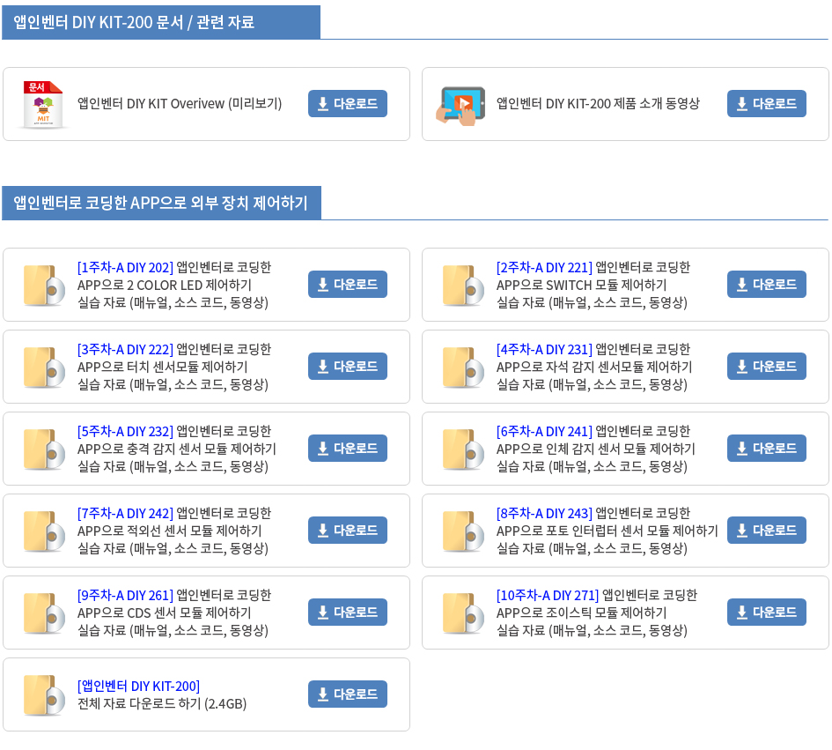
Task: Click folder icon for 4주차-A DIY 231
Action: [463, 367]
